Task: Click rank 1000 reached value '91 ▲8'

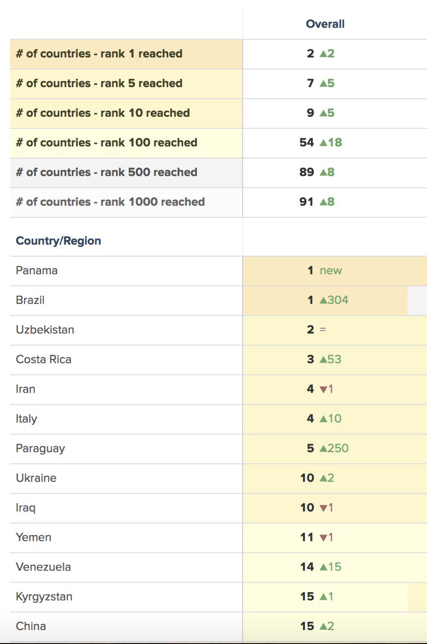Action: coord(317,202)
